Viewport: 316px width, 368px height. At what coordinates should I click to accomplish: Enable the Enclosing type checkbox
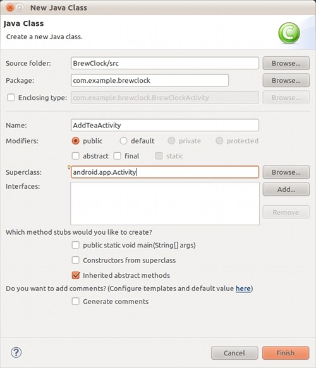click(x=11, y=97)
